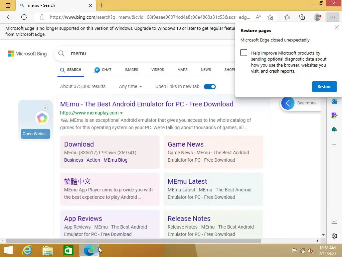Open the Download sitelink
Image resolution: width=342 pixels, height=257 pixels.
[79, 144]
